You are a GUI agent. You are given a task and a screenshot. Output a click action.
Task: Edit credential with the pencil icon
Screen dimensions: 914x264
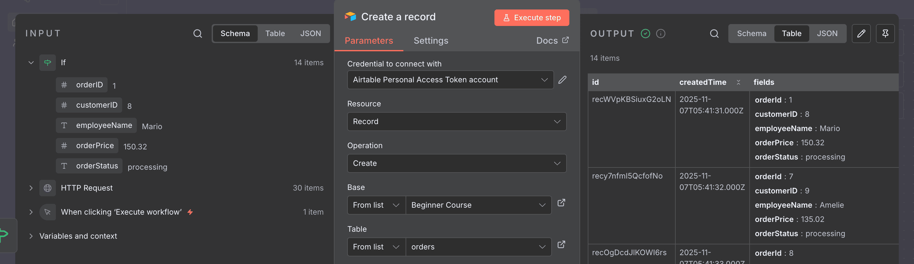562,80
